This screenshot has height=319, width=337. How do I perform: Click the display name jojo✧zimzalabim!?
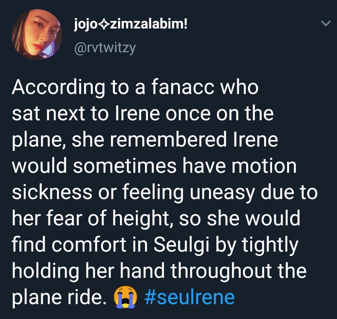click(131, 25)
